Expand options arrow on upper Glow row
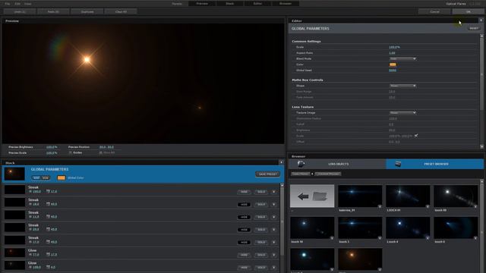The width and height of the screenshot is (486, 273). click(x=273, y=255)
